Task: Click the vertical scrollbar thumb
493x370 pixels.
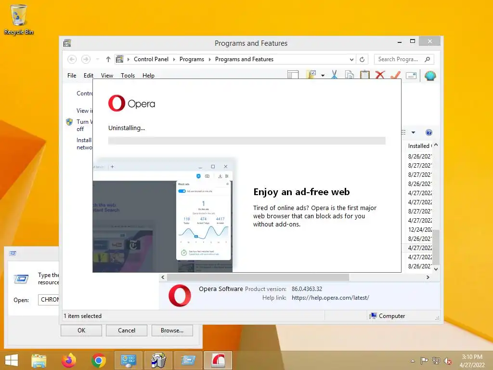Action: pyautogui.click(x=436, y=247)
